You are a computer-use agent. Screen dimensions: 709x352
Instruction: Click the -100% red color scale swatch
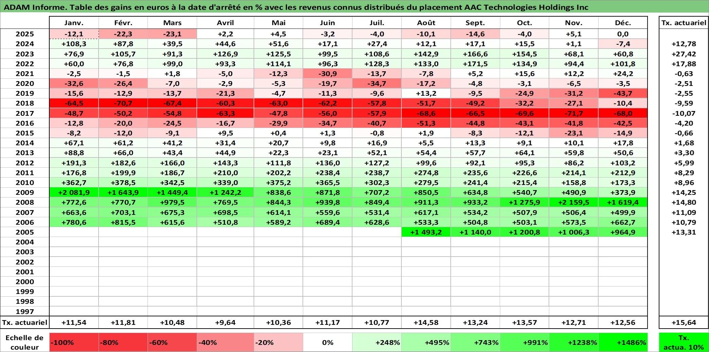(x=74, y=342)
